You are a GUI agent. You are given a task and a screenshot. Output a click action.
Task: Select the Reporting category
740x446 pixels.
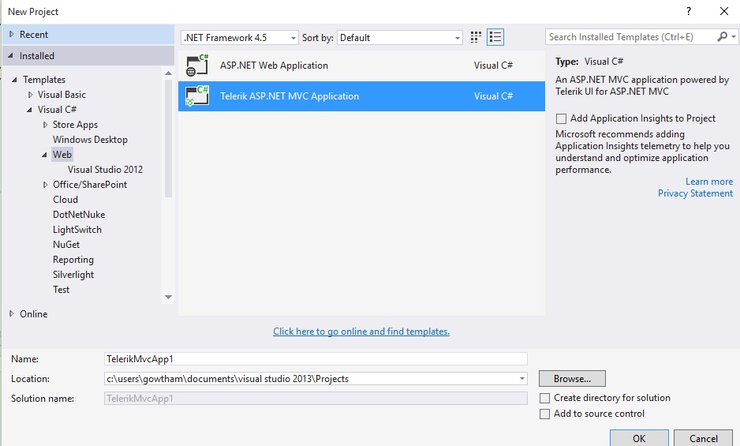[x=73, y=260]
